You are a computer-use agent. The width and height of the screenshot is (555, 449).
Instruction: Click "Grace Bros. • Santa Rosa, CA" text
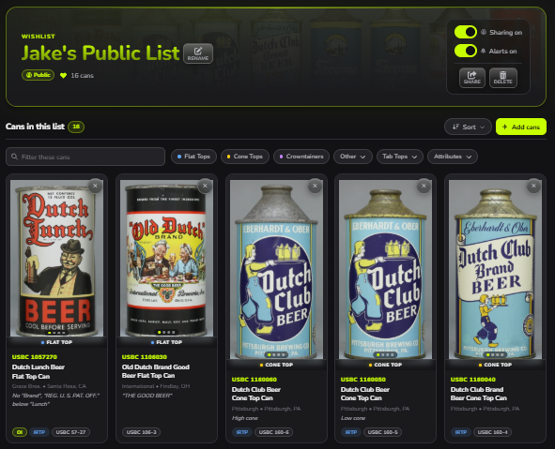pyautogui.click(x=49, y=386)
